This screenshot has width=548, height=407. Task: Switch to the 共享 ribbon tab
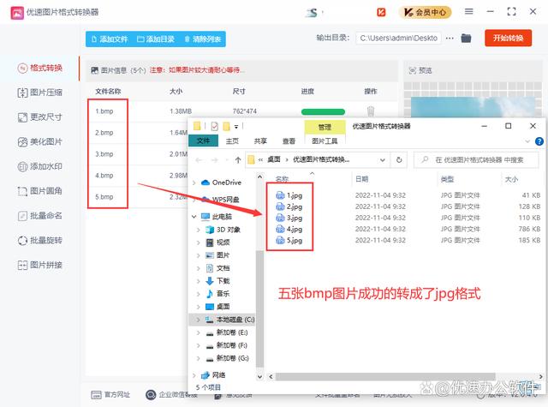tap(260, 141)
